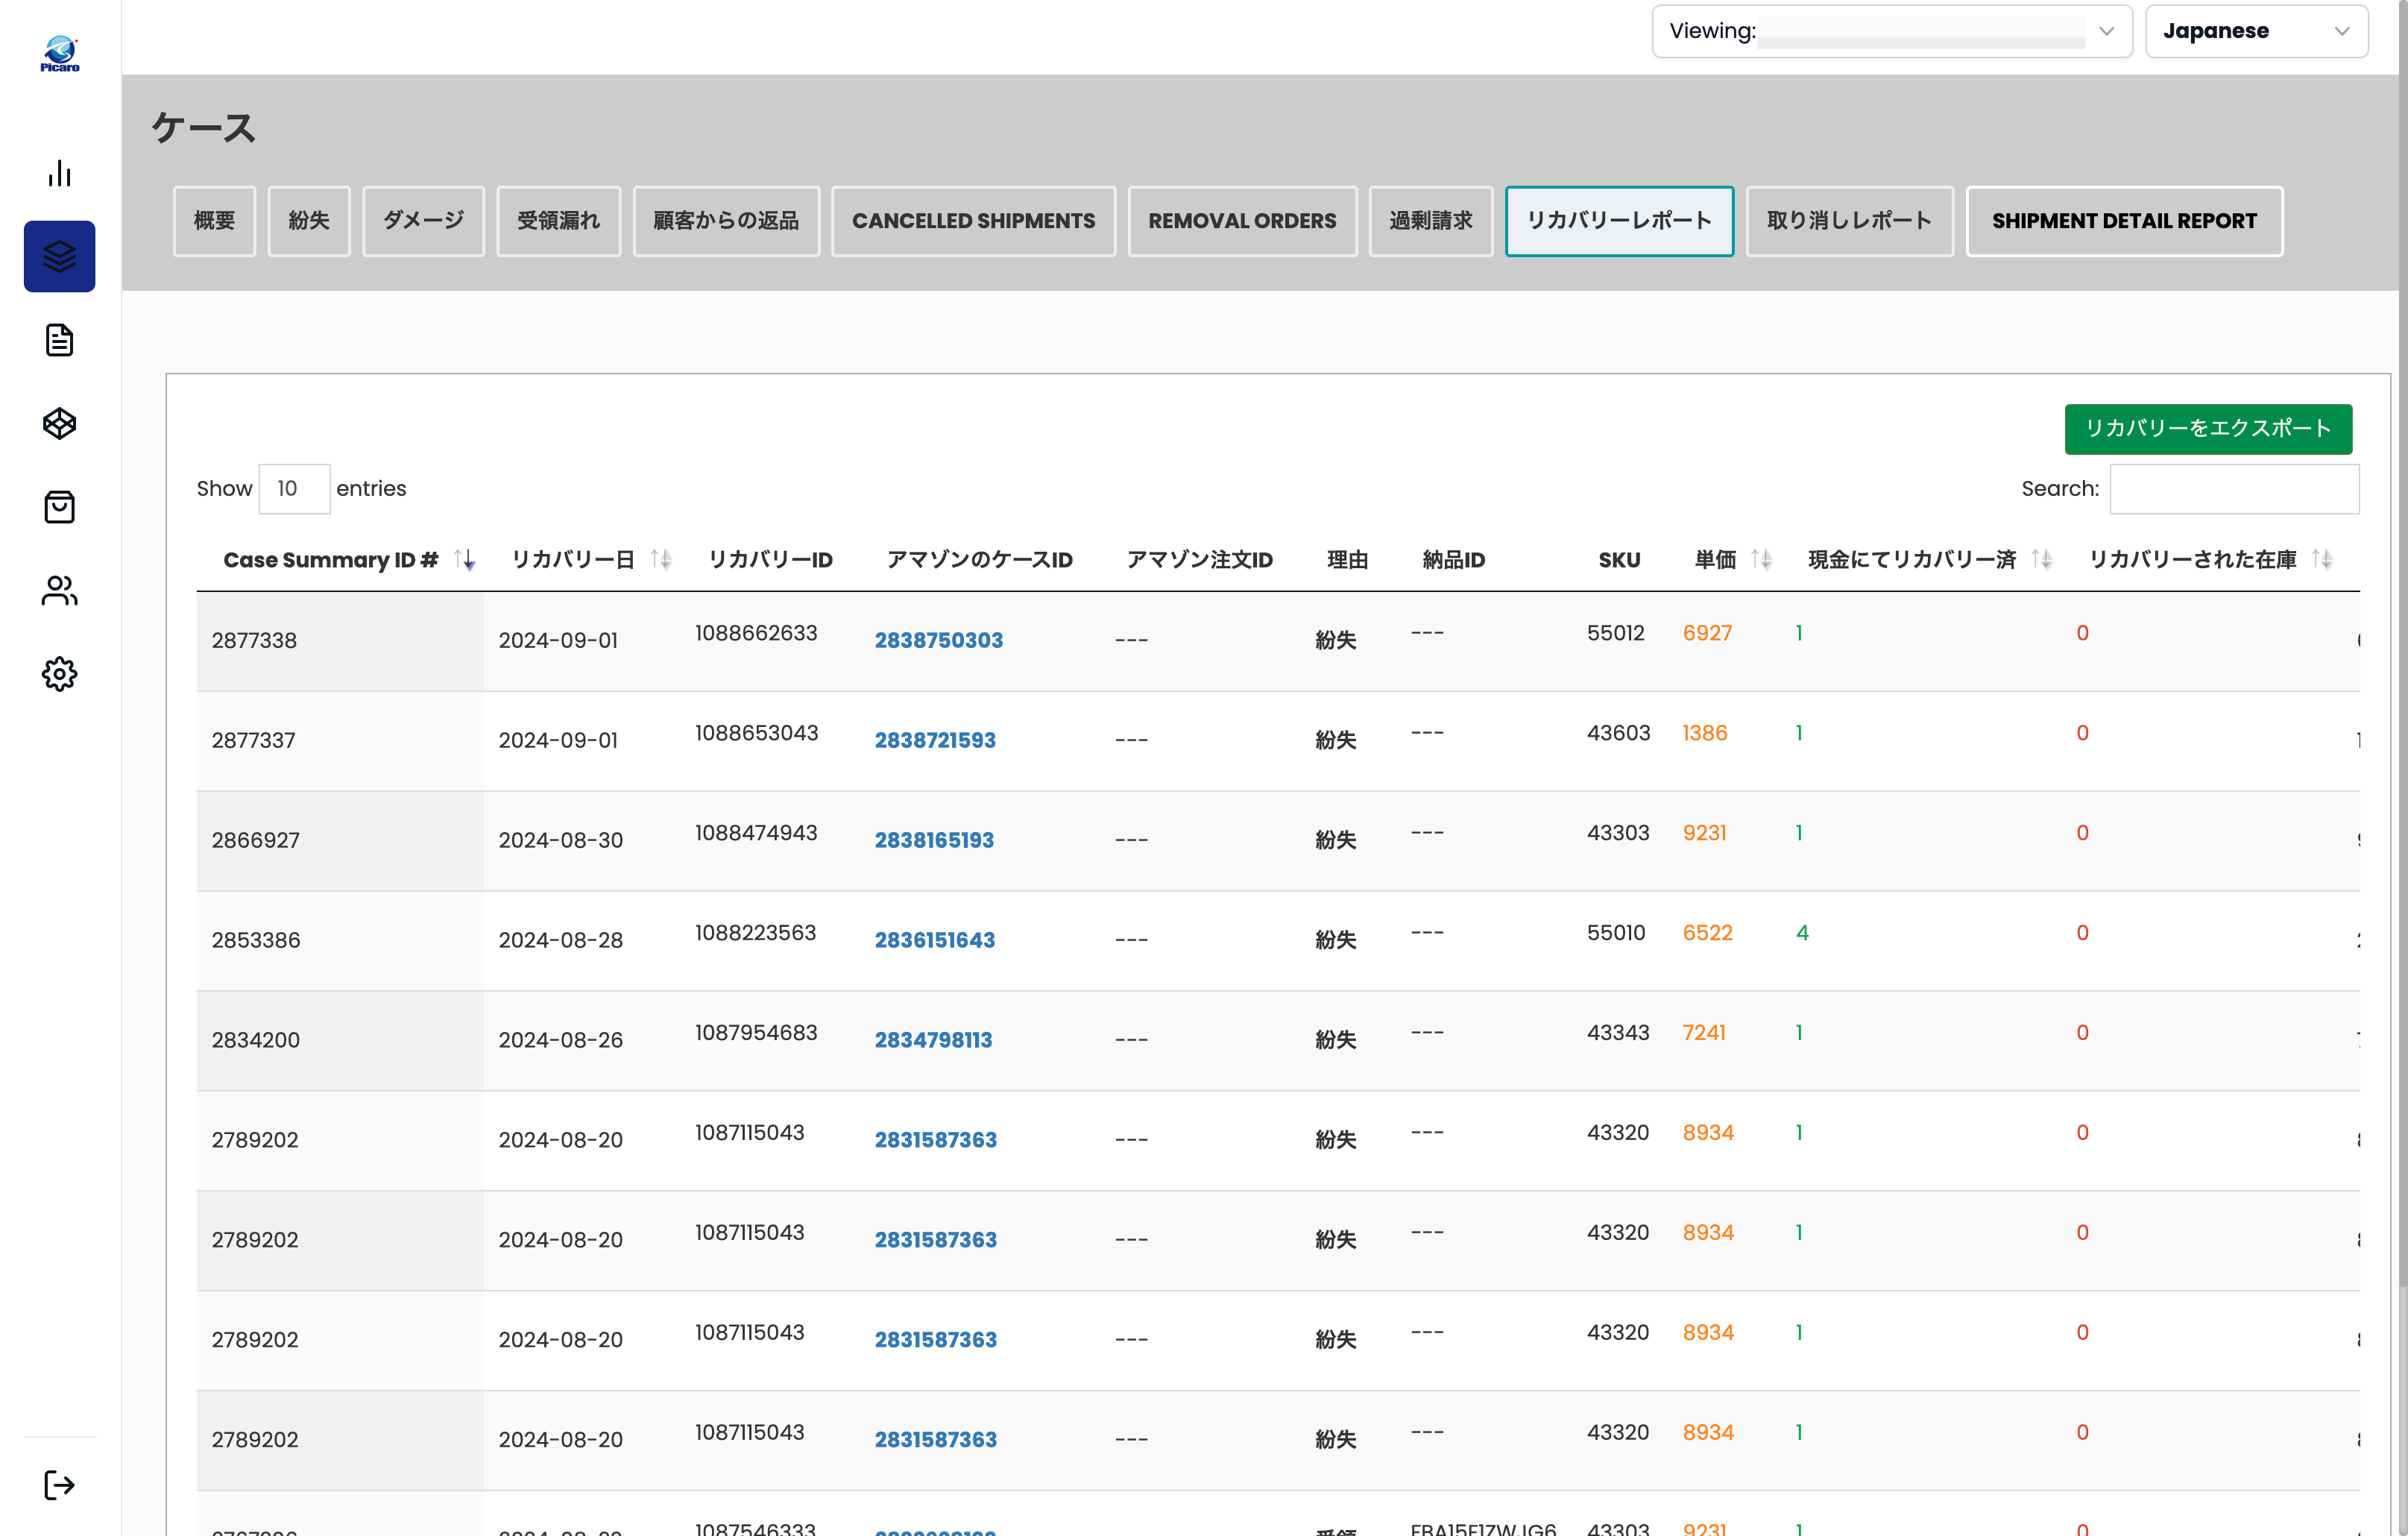Sort by Case Summary ID # arrows
The height and width of the screenshot is (1536, 2408).
(465, 560)
